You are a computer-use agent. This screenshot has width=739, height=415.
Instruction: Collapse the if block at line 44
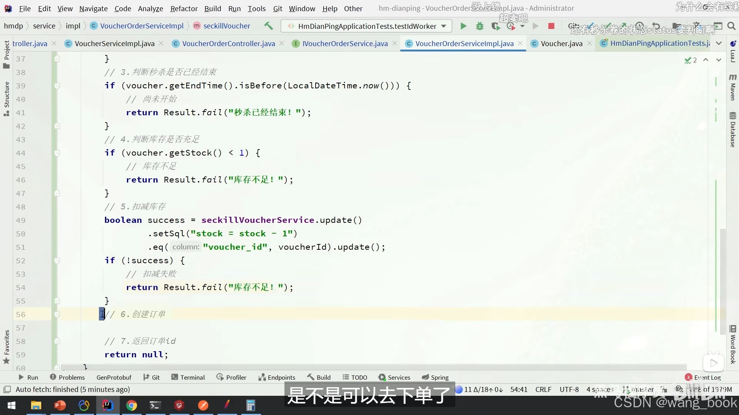point(57,153)
